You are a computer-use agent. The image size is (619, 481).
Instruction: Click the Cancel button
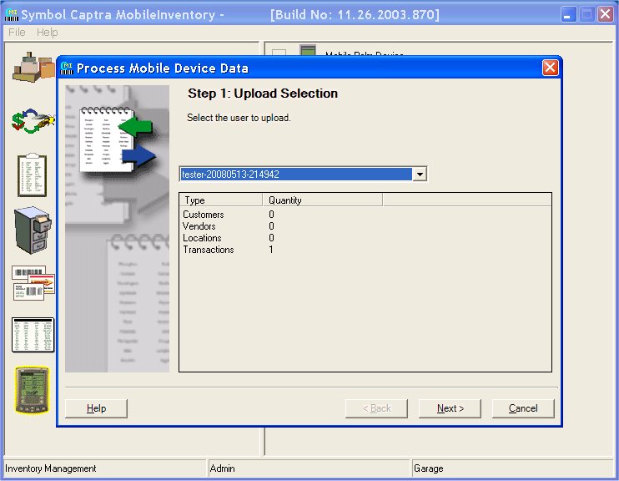(523, 408)
